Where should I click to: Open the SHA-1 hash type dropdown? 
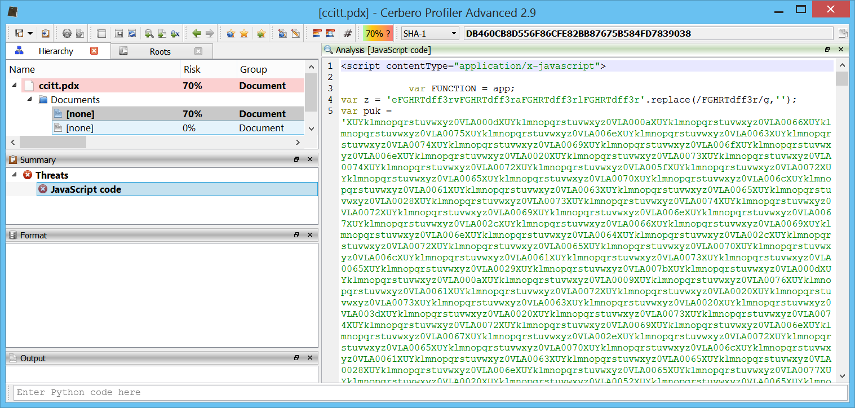pos(430,34)
